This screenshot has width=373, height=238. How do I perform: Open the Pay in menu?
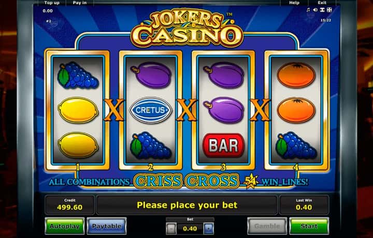tap(80, 3)
